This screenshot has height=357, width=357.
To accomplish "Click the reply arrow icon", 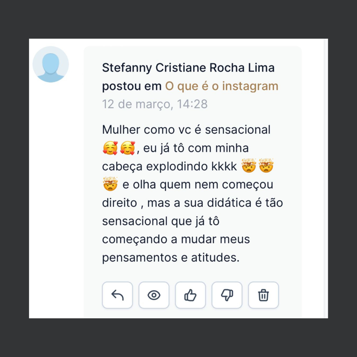I will (117, 295).
